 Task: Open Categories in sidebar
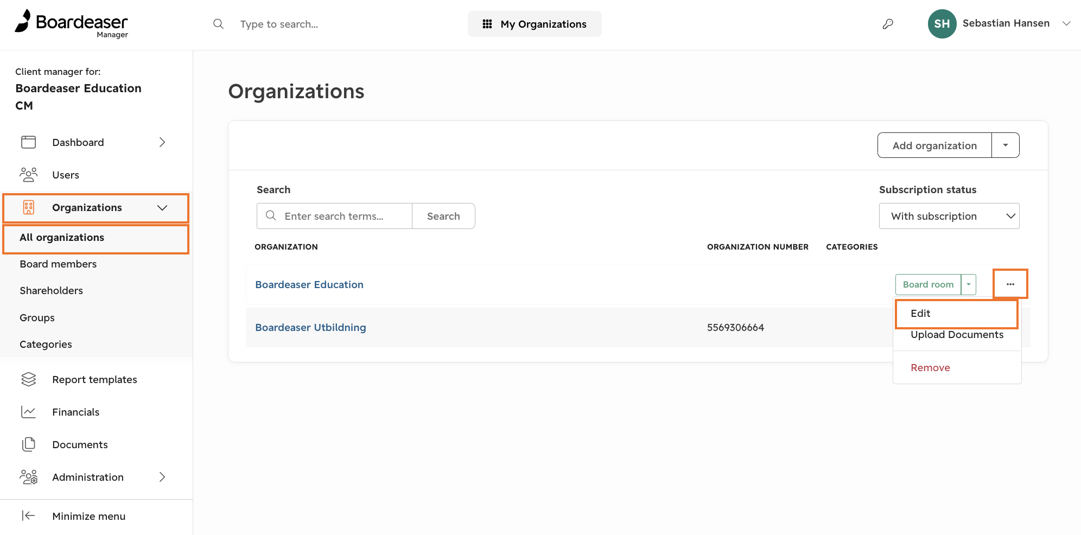[46, 345]
